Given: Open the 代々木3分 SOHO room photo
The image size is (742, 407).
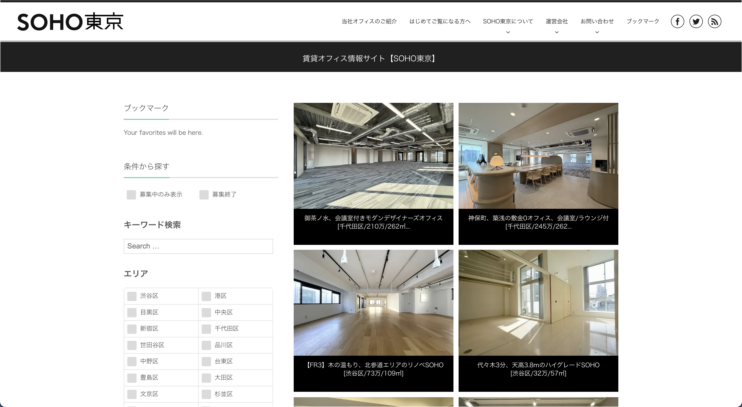Looking at the screenshot, I should pyautogui.click(x=538, y=303).
